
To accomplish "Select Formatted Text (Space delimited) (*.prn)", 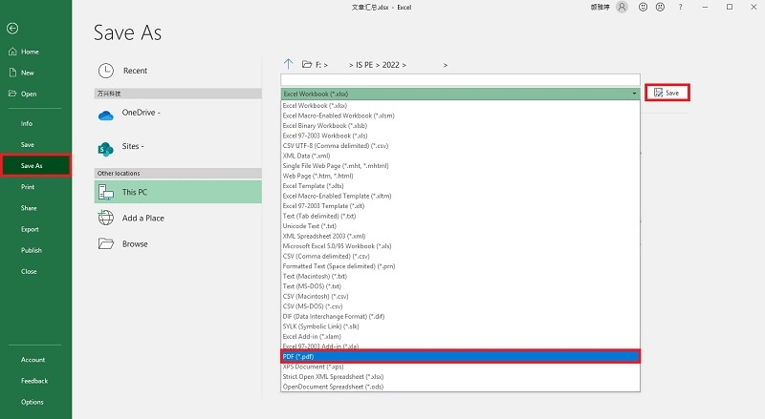I will (x=460, y=266).
